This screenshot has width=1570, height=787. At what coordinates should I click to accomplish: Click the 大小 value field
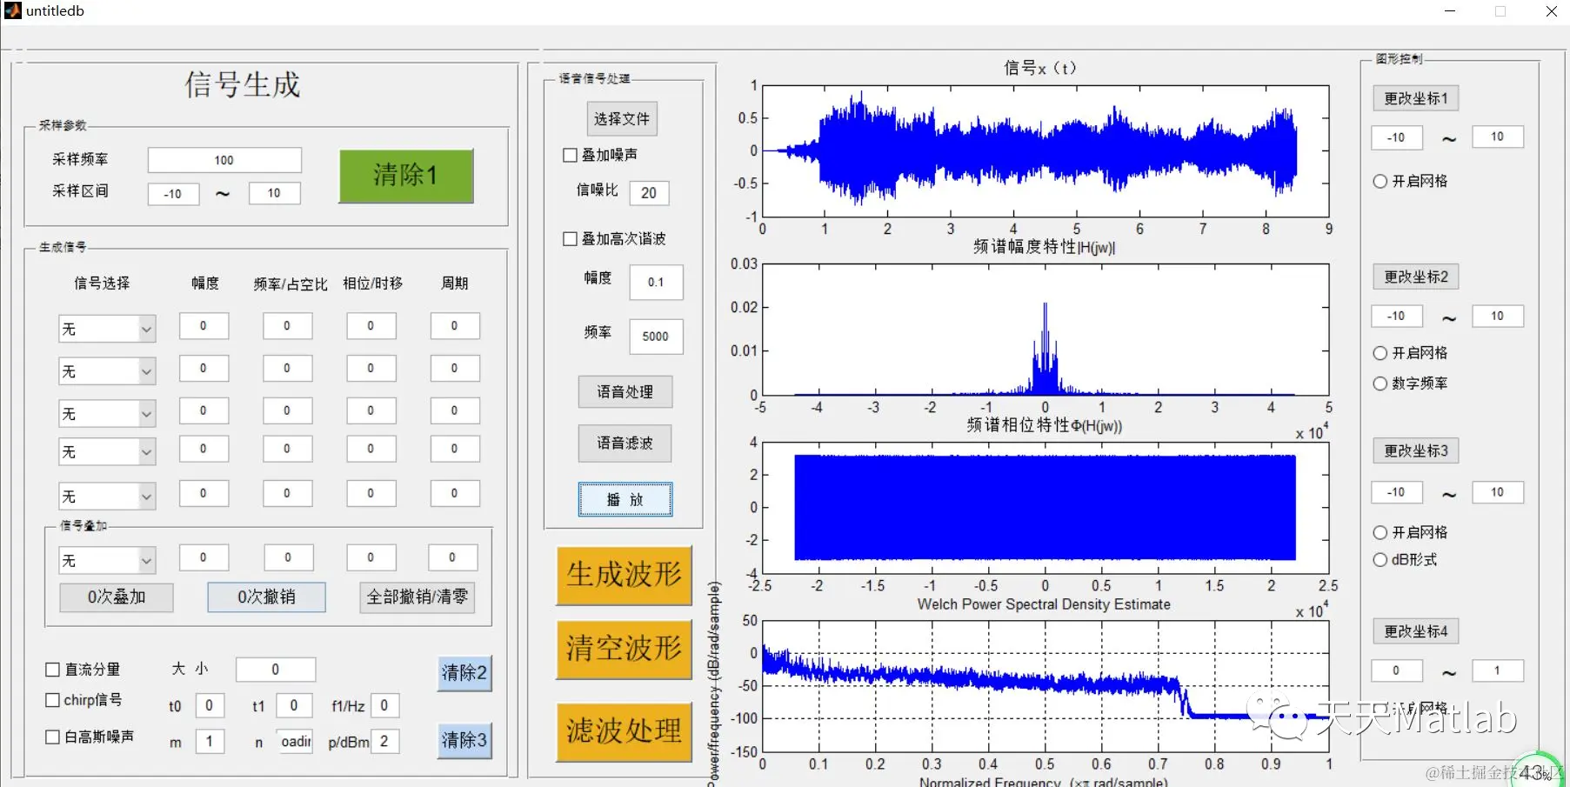276,670
